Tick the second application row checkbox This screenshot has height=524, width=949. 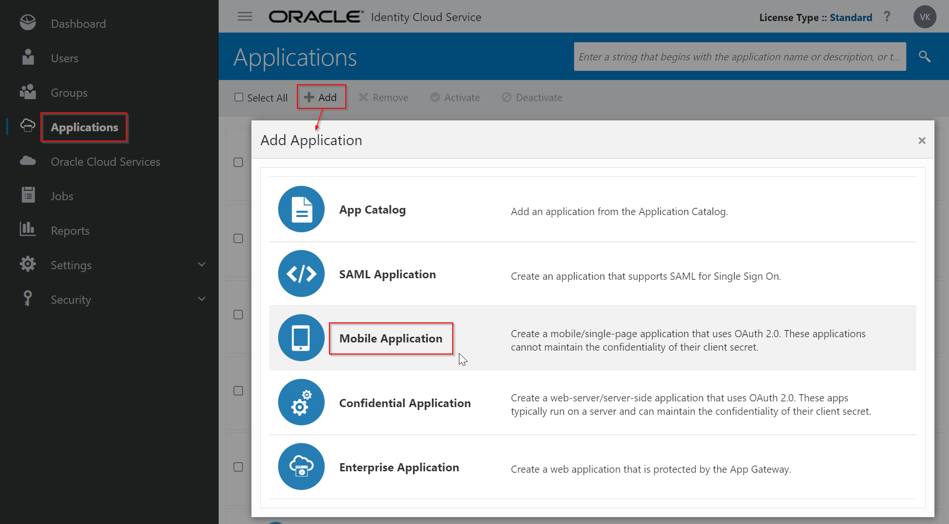click(x=238, y=239)
